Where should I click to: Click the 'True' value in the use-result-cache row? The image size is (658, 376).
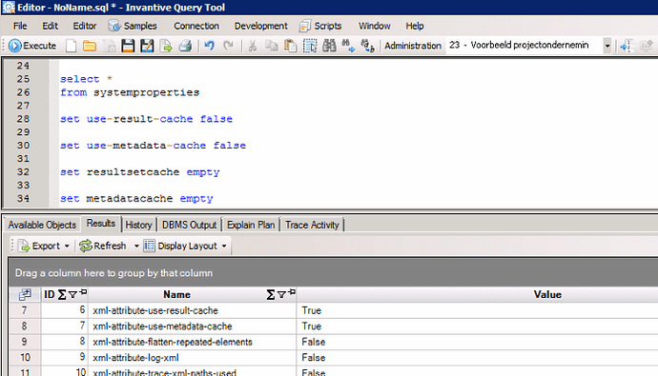point(312,310)
